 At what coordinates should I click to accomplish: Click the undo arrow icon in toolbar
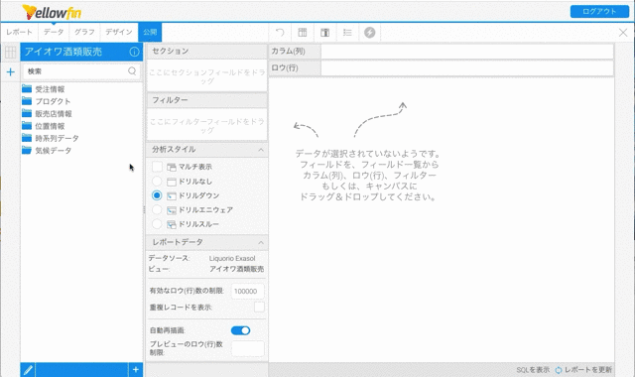pyautogui.click(x=280, y=32)
